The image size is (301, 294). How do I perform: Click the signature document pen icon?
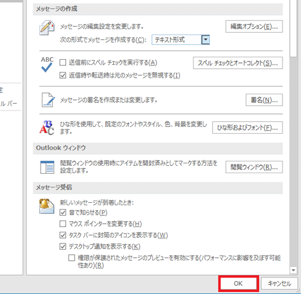[48, 100]
